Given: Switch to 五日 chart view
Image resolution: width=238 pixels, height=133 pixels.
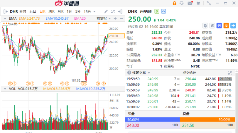Looking at the screenshot, I should [33, 11].
